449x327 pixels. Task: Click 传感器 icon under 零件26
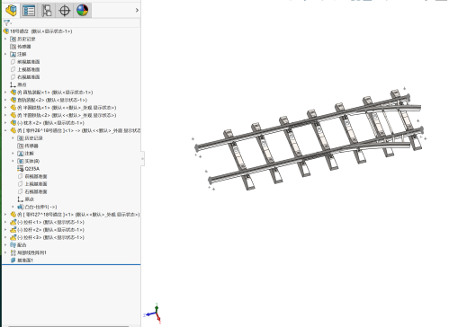pyautogui.click(x=21, y=146)
